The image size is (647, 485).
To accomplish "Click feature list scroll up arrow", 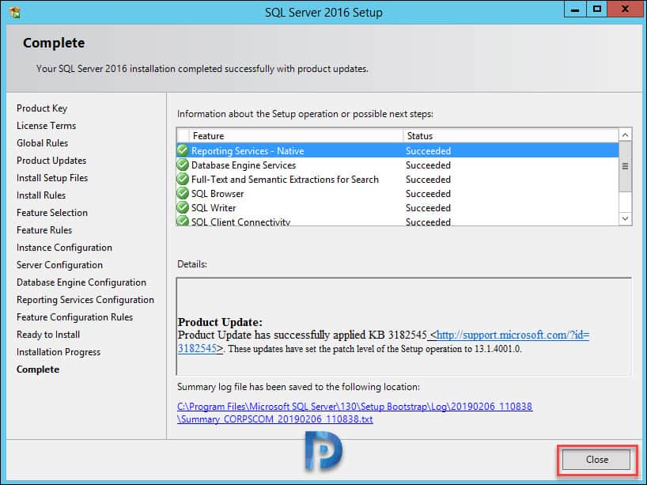I will 625,135.
